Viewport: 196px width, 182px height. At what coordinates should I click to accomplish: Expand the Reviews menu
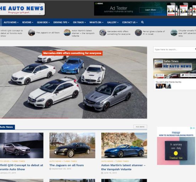tap(28, 22)
